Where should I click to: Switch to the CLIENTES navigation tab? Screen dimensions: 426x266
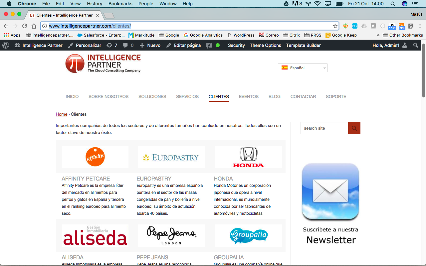point(218,96)
